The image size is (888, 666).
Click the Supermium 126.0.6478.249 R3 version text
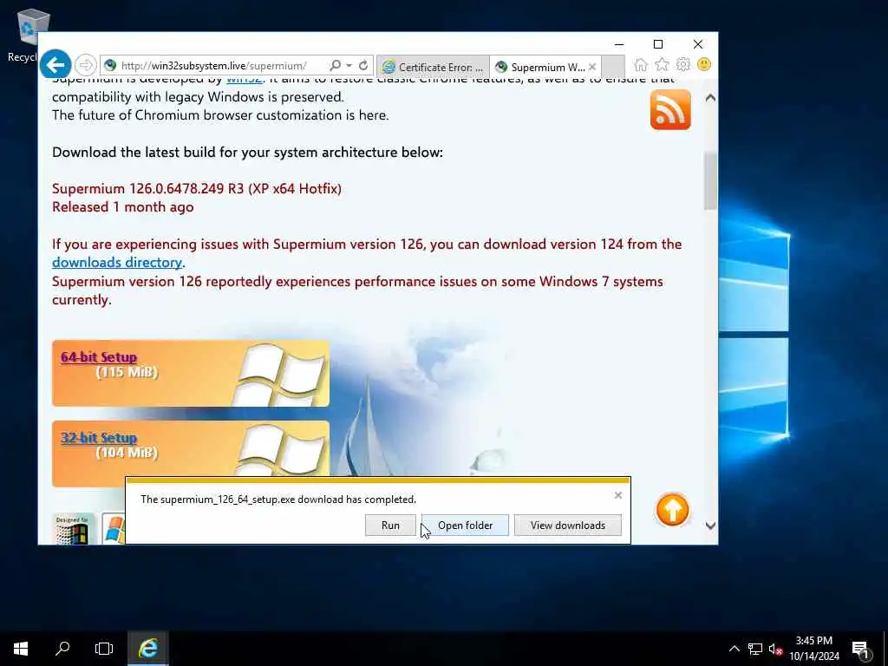pos(197,188)
